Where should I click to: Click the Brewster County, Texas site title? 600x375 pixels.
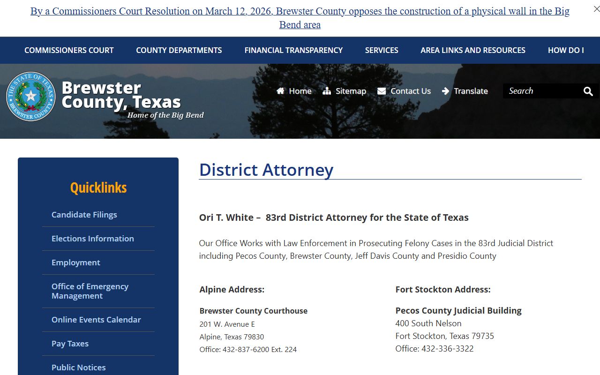coord(121,95)
